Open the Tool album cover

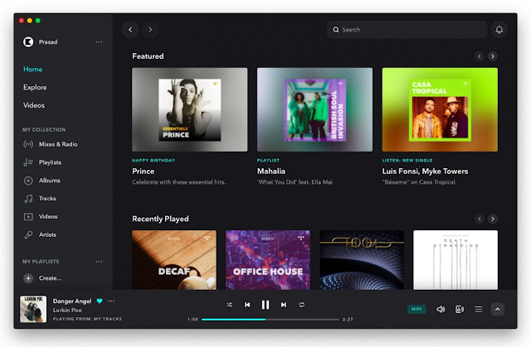click(362, 260)
